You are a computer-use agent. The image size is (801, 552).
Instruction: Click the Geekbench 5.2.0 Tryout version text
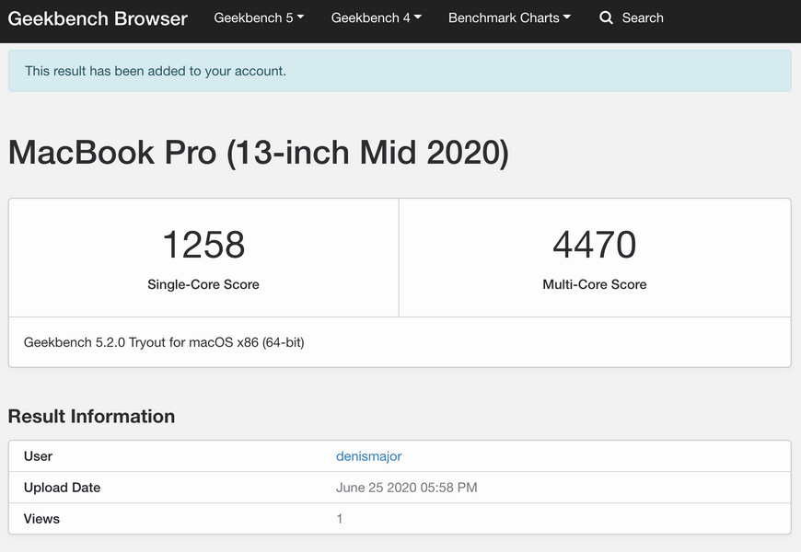tap(164, 342)
